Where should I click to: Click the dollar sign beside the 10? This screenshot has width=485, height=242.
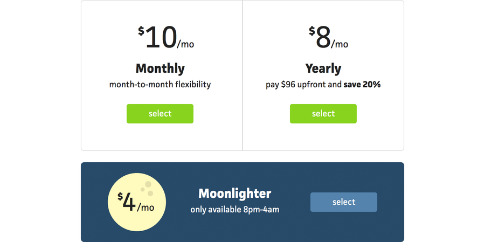141,31
